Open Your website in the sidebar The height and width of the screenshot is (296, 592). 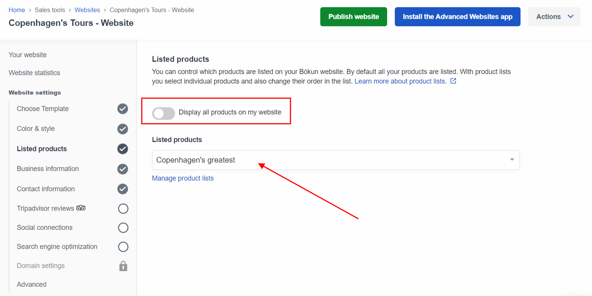[28, 55]
